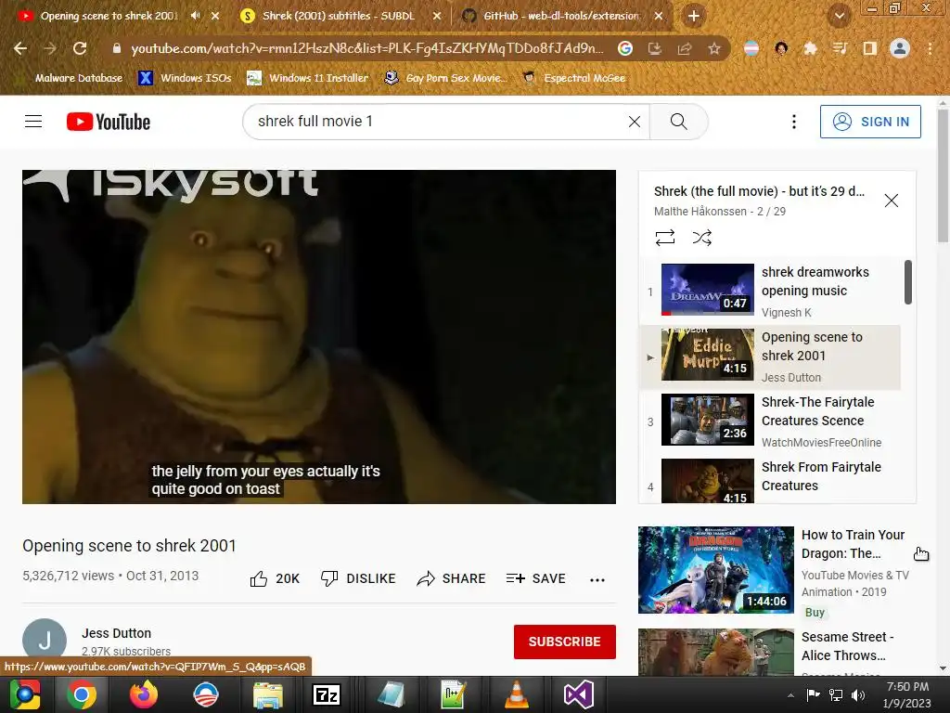Open 'Sesame Street - Alice Throws' video title
This screenshot has width=950, height=713.
pyautogui.click(x=846, y=646)
